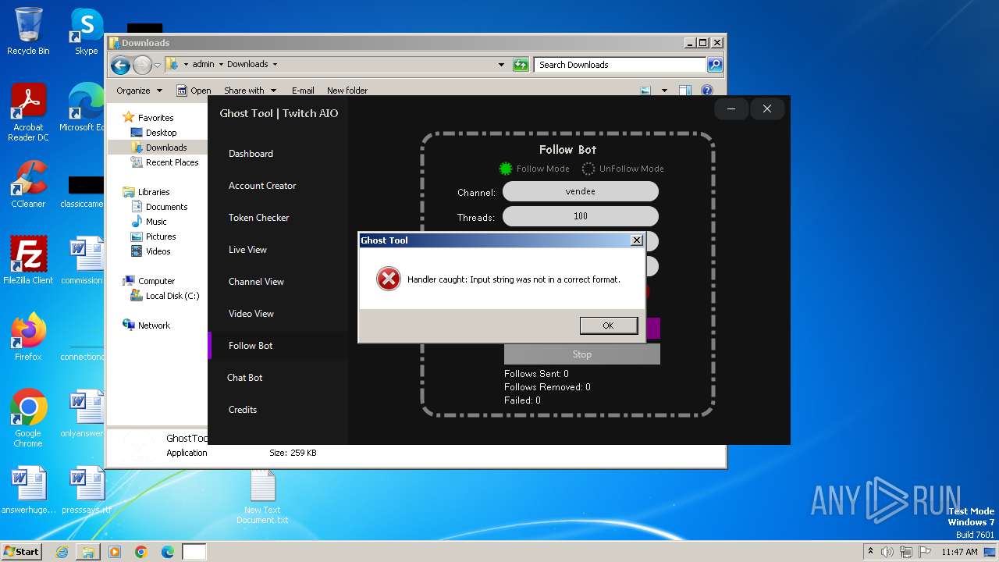Open Windows Explorer taskbar icon
This screenshot has height=562, width=999.
tap(88, 552)
